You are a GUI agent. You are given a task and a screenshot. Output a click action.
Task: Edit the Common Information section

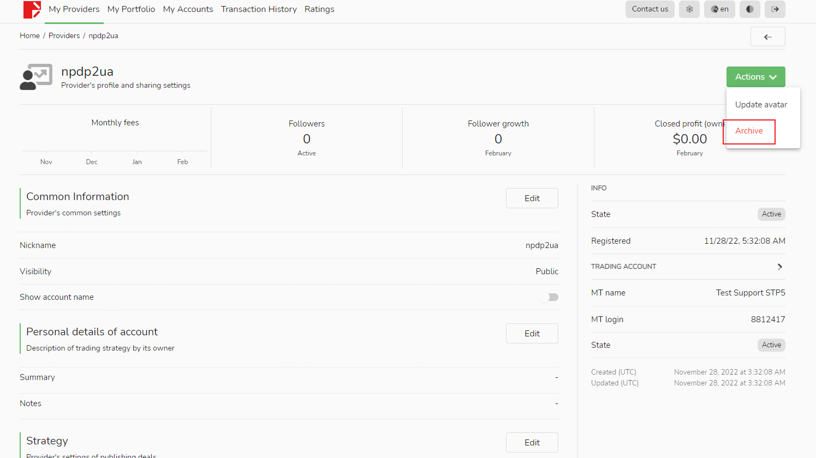532,198
